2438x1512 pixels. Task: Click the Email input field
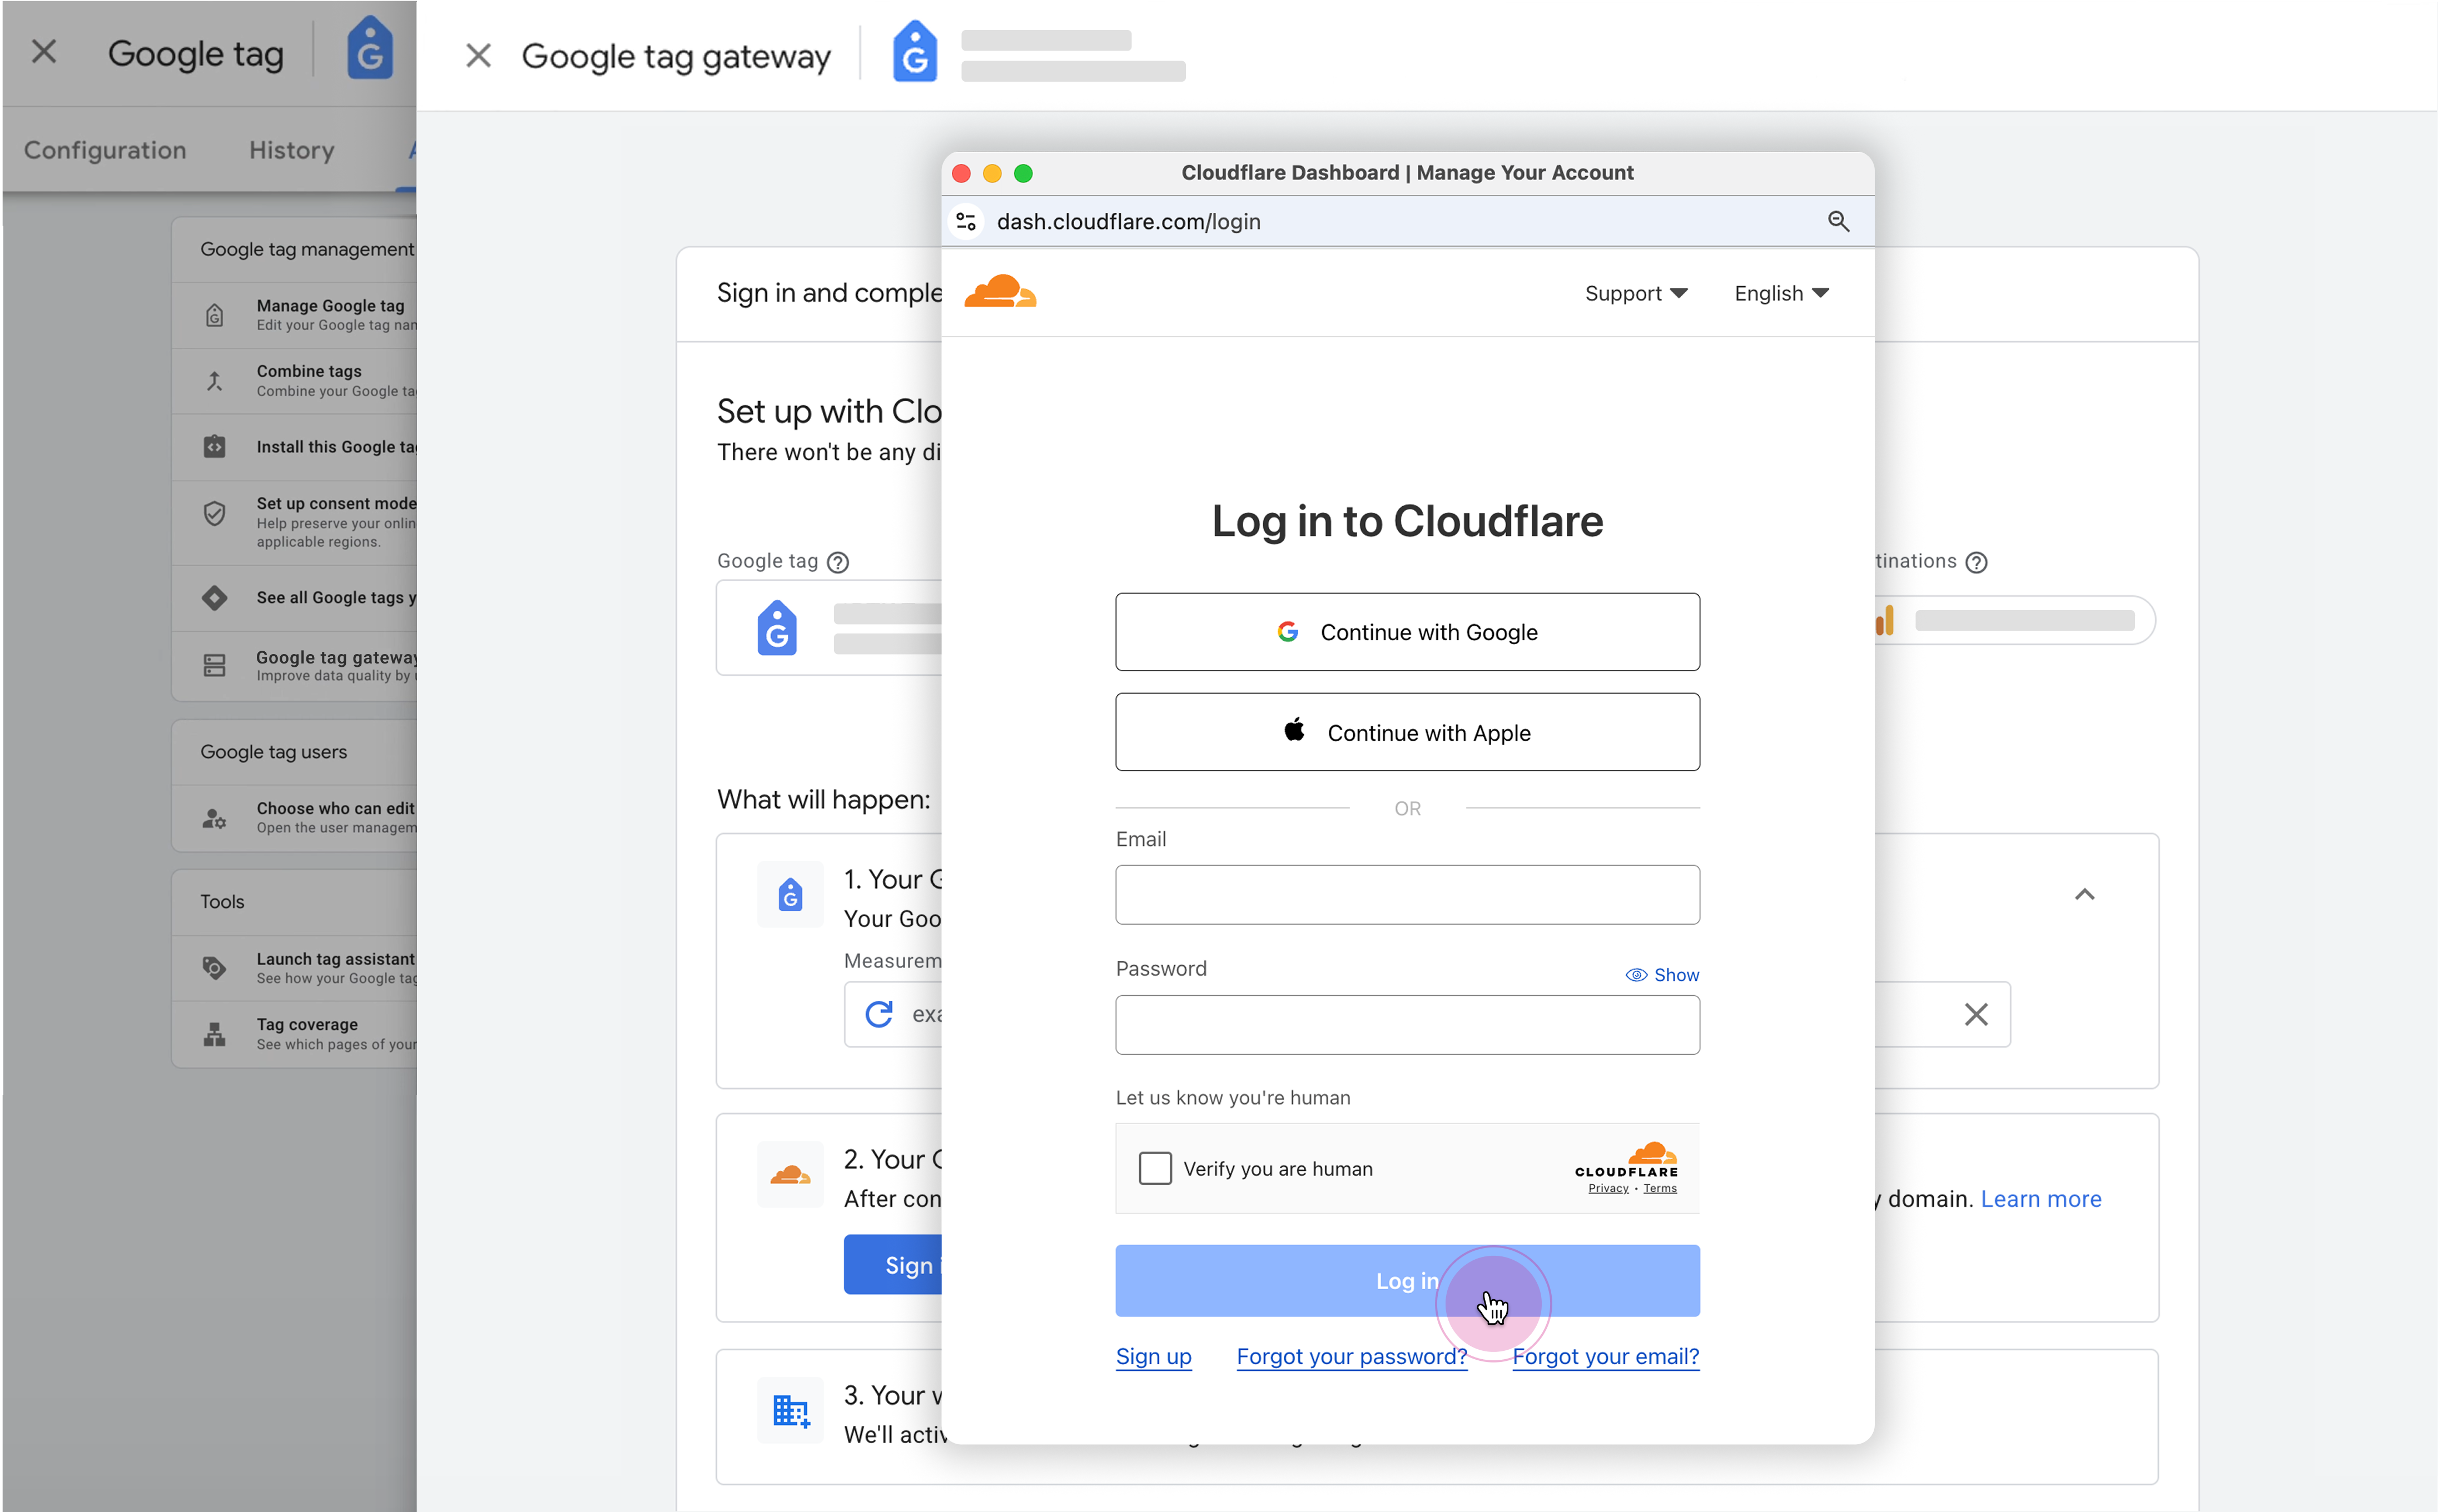coord(1407,894)
